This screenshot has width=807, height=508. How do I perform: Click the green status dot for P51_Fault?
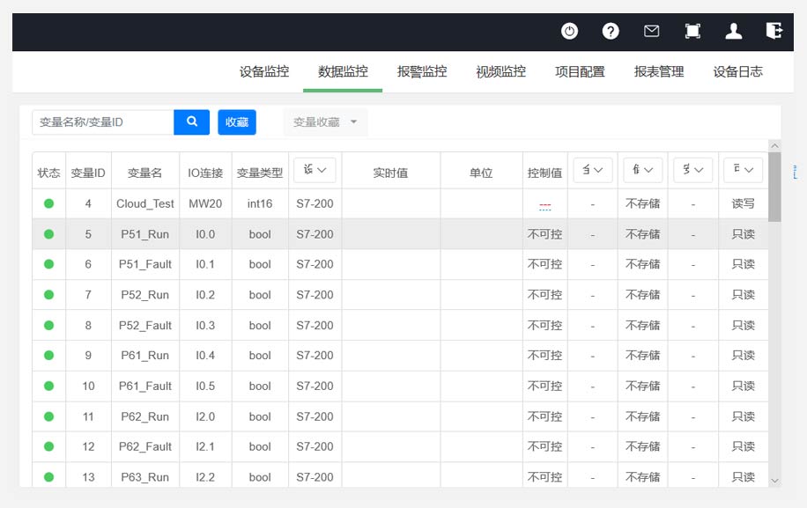[48, 264]
